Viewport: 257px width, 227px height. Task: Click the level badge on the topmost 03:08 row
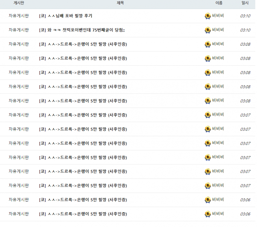click(x=208, y=44)
